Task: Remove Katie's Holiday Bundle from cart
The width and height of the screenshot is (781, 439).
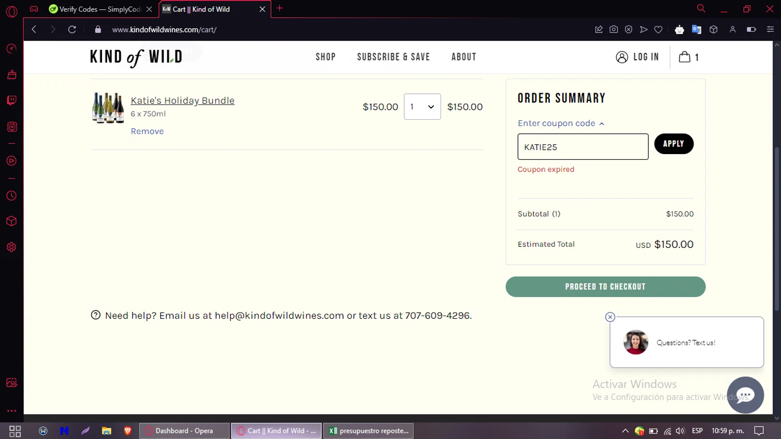Action: point(147,131)
